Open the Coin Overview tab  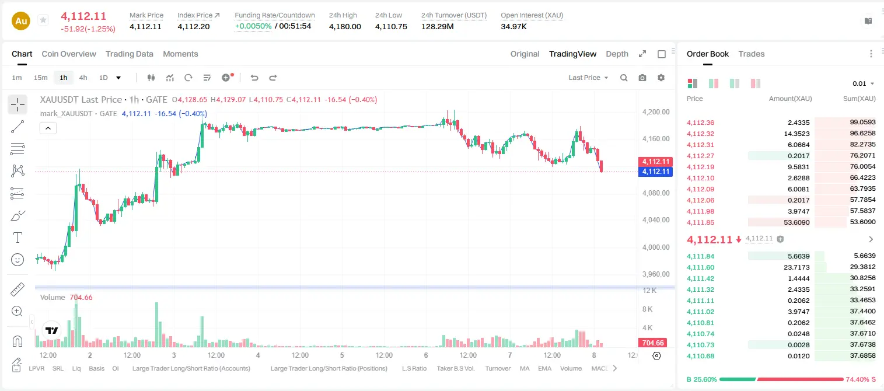click(69, 54)
